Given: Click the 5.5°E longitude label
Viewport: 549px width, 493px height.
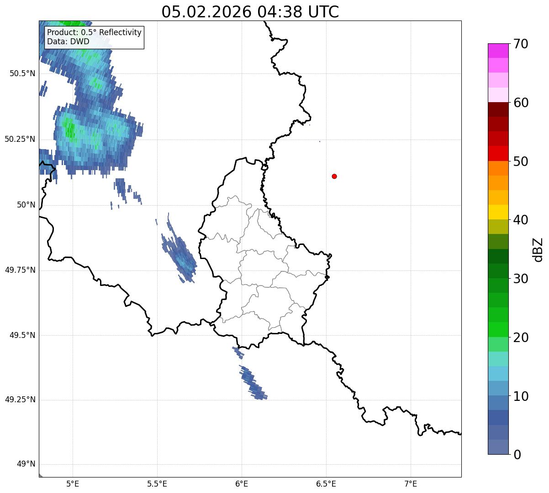Looking at the screenshot, I should 157,483.
